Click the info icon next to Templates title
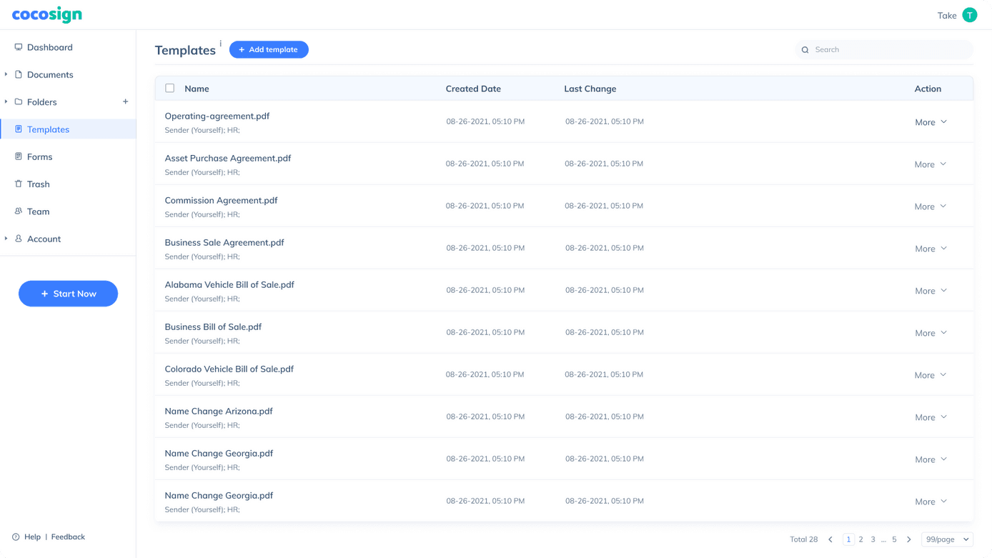992x558 pixels. click(x=220, y=44)
